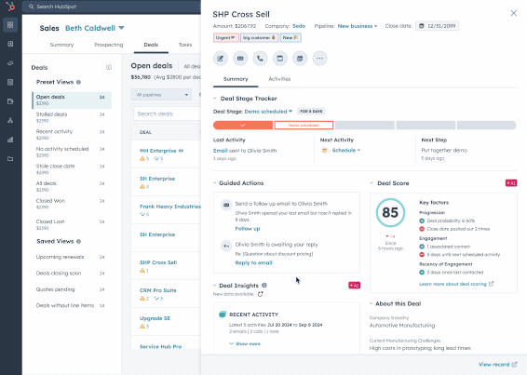Close the SHP Cross Sell panel
The height and width of the screenshot is (375, 527).
coord(514,13)
